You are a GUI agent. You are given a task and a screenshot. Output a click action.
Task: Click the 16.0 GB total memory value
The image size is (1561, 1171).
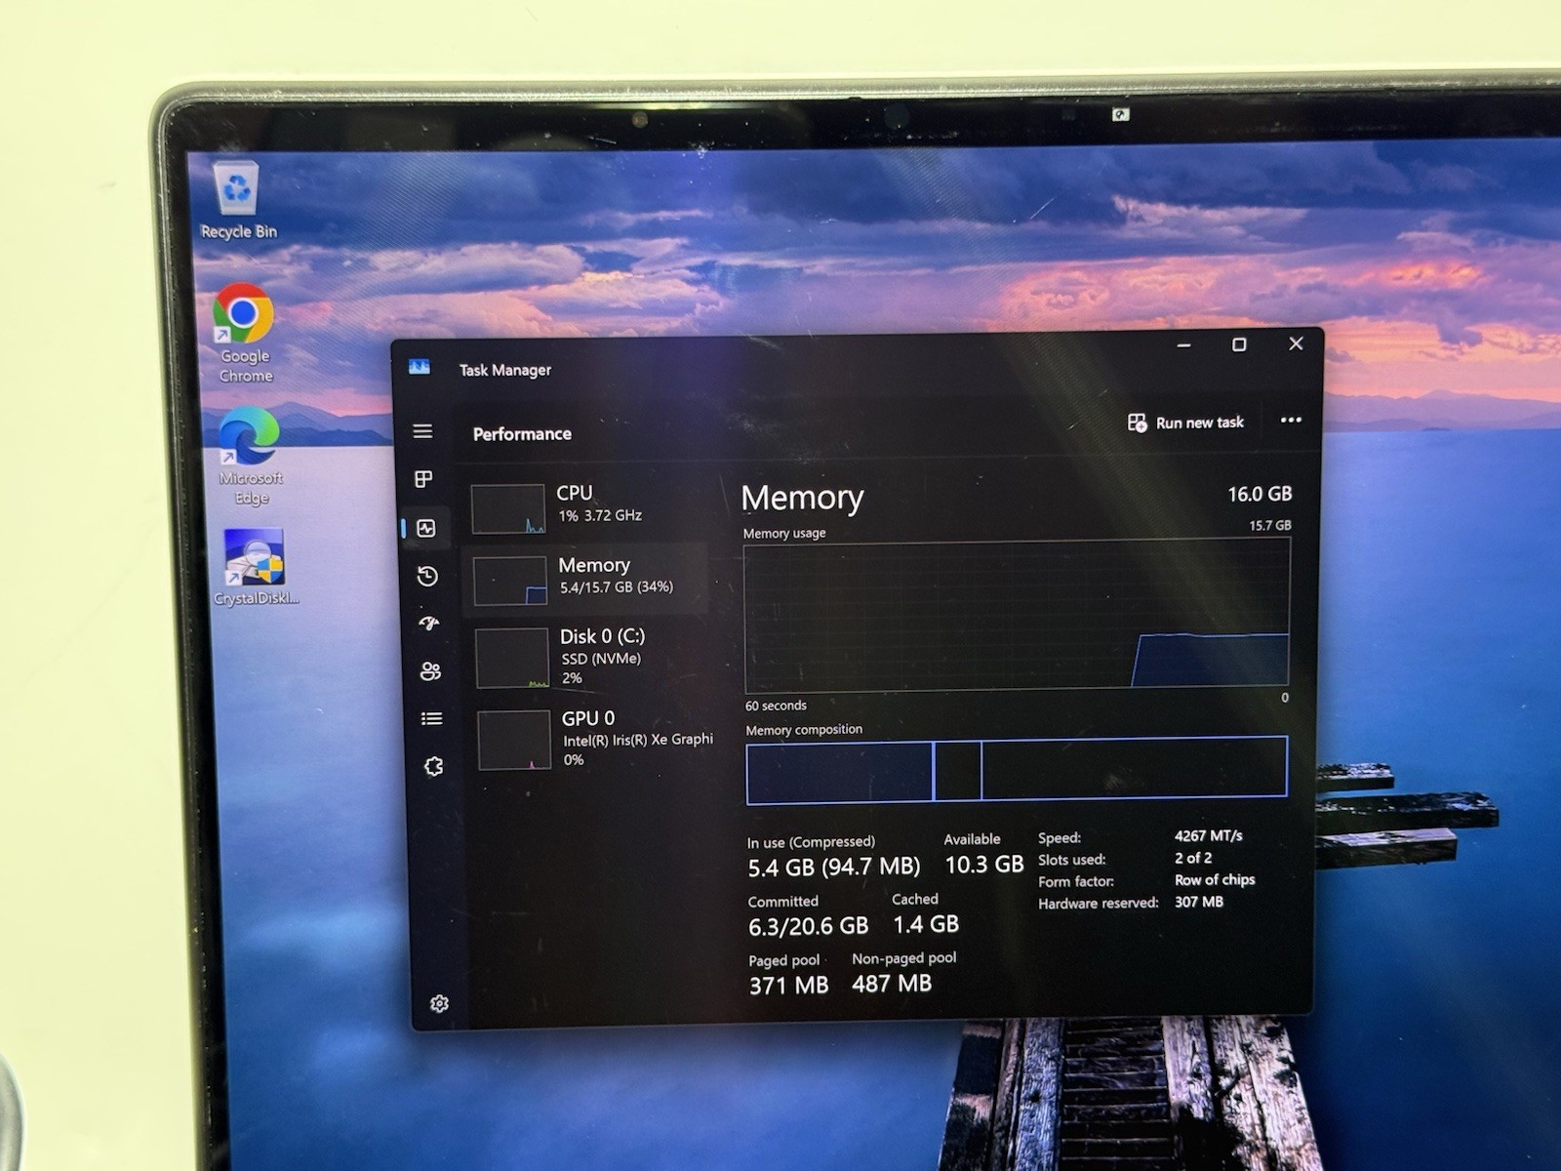(x=1260, y=494)
